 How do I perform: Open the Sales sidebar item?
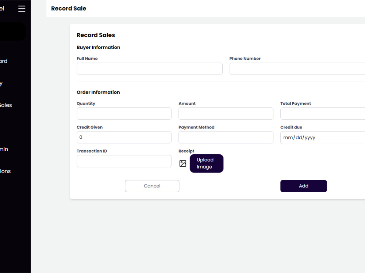coord(6,105)
